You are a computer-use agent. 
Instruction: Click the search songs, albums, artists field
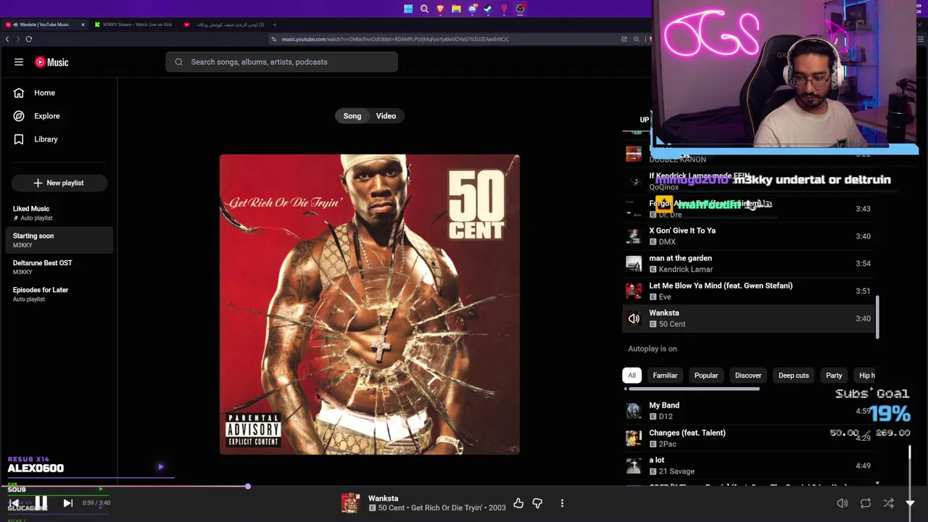(281, 62)
